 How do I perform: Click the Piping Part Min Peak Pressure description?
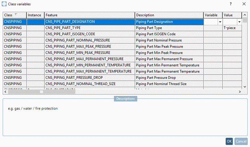(x=169, y=53)
